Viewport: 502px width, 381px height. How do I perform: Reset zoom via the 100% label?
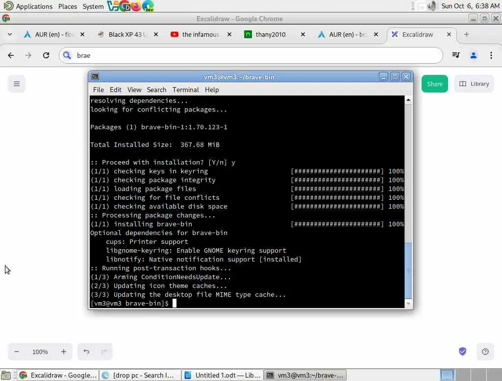tap(40, 352)
